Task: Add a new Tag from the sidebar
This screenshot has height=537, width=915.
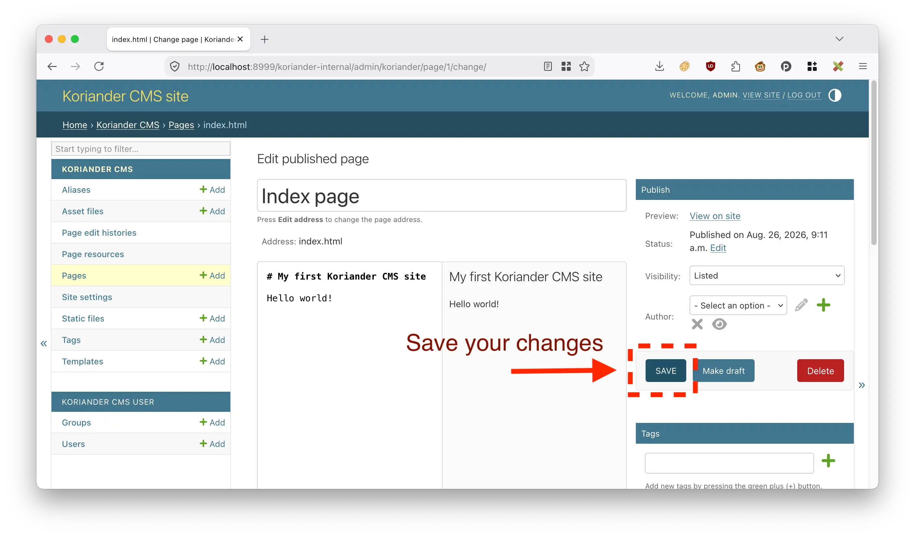Action: 212,340
